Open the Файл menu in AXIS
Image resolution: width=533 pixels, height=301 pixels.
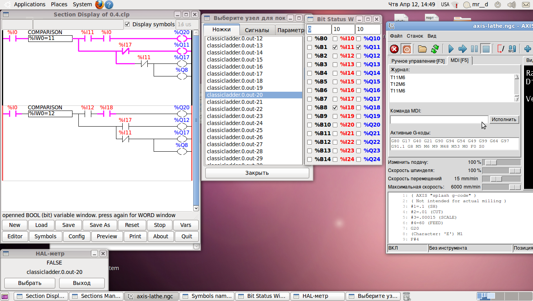coord(396,36)
